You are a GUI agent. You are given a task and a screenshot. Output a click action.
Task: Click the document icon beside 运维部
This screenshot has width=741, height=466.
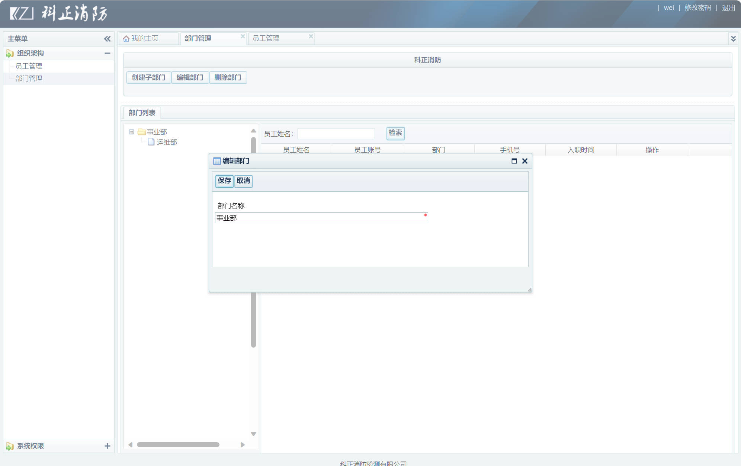[x=151, y=142]
